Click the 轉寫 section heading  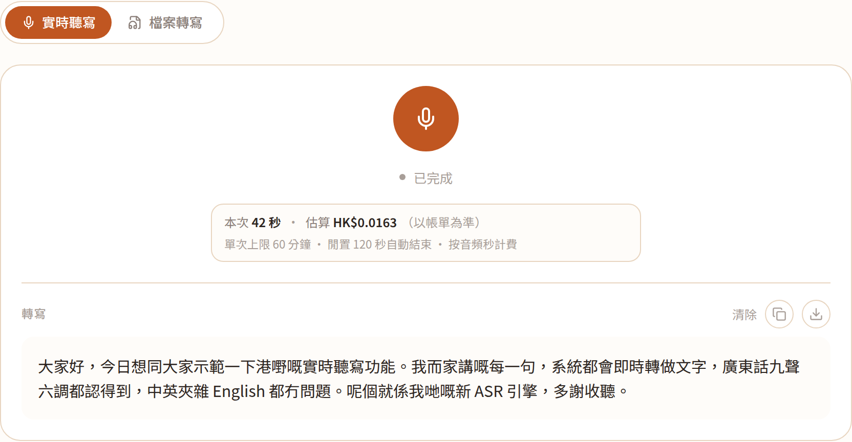tap(34, 314)
